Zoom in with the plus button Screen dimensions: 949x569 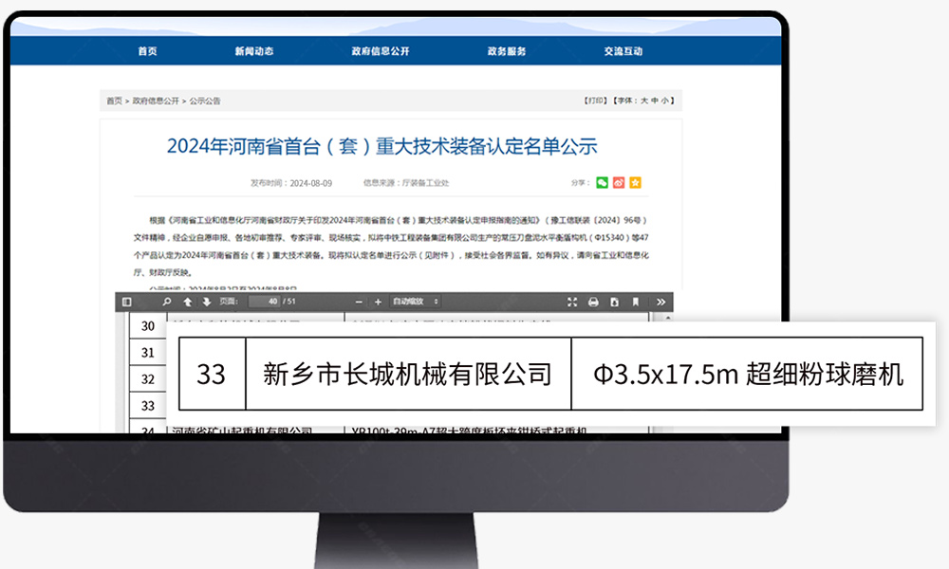pyautogui.click(x=378, y=302)
